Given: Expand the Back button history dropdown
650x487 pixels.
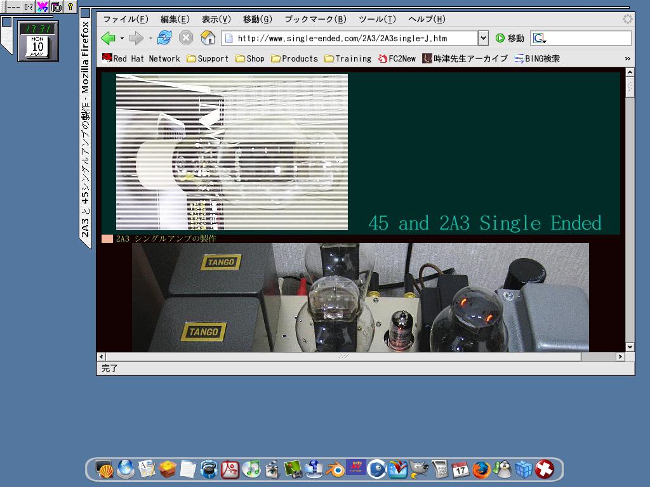Looking at the screenshot, I should click(x=121, y=39).
